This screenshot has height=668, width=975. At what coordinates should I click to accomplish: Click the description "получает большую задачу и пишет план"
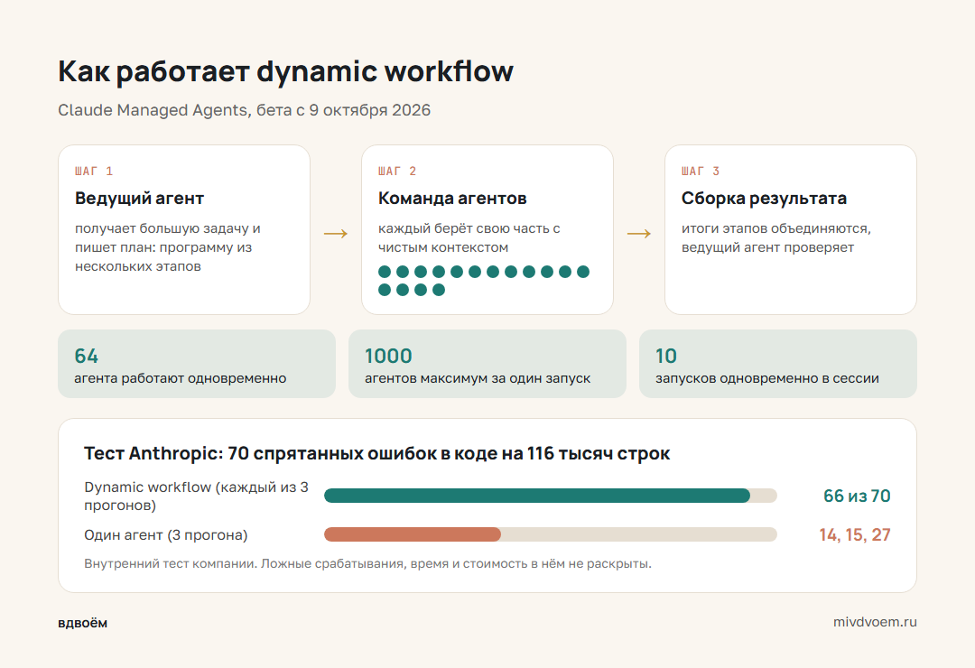pos(168,247)
